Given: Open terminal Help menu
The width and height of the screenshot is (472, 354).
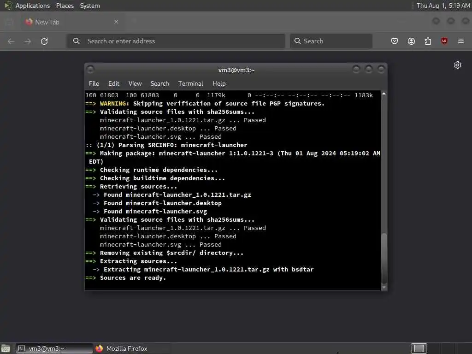Looking at the screenshot, I should (219, 84).
